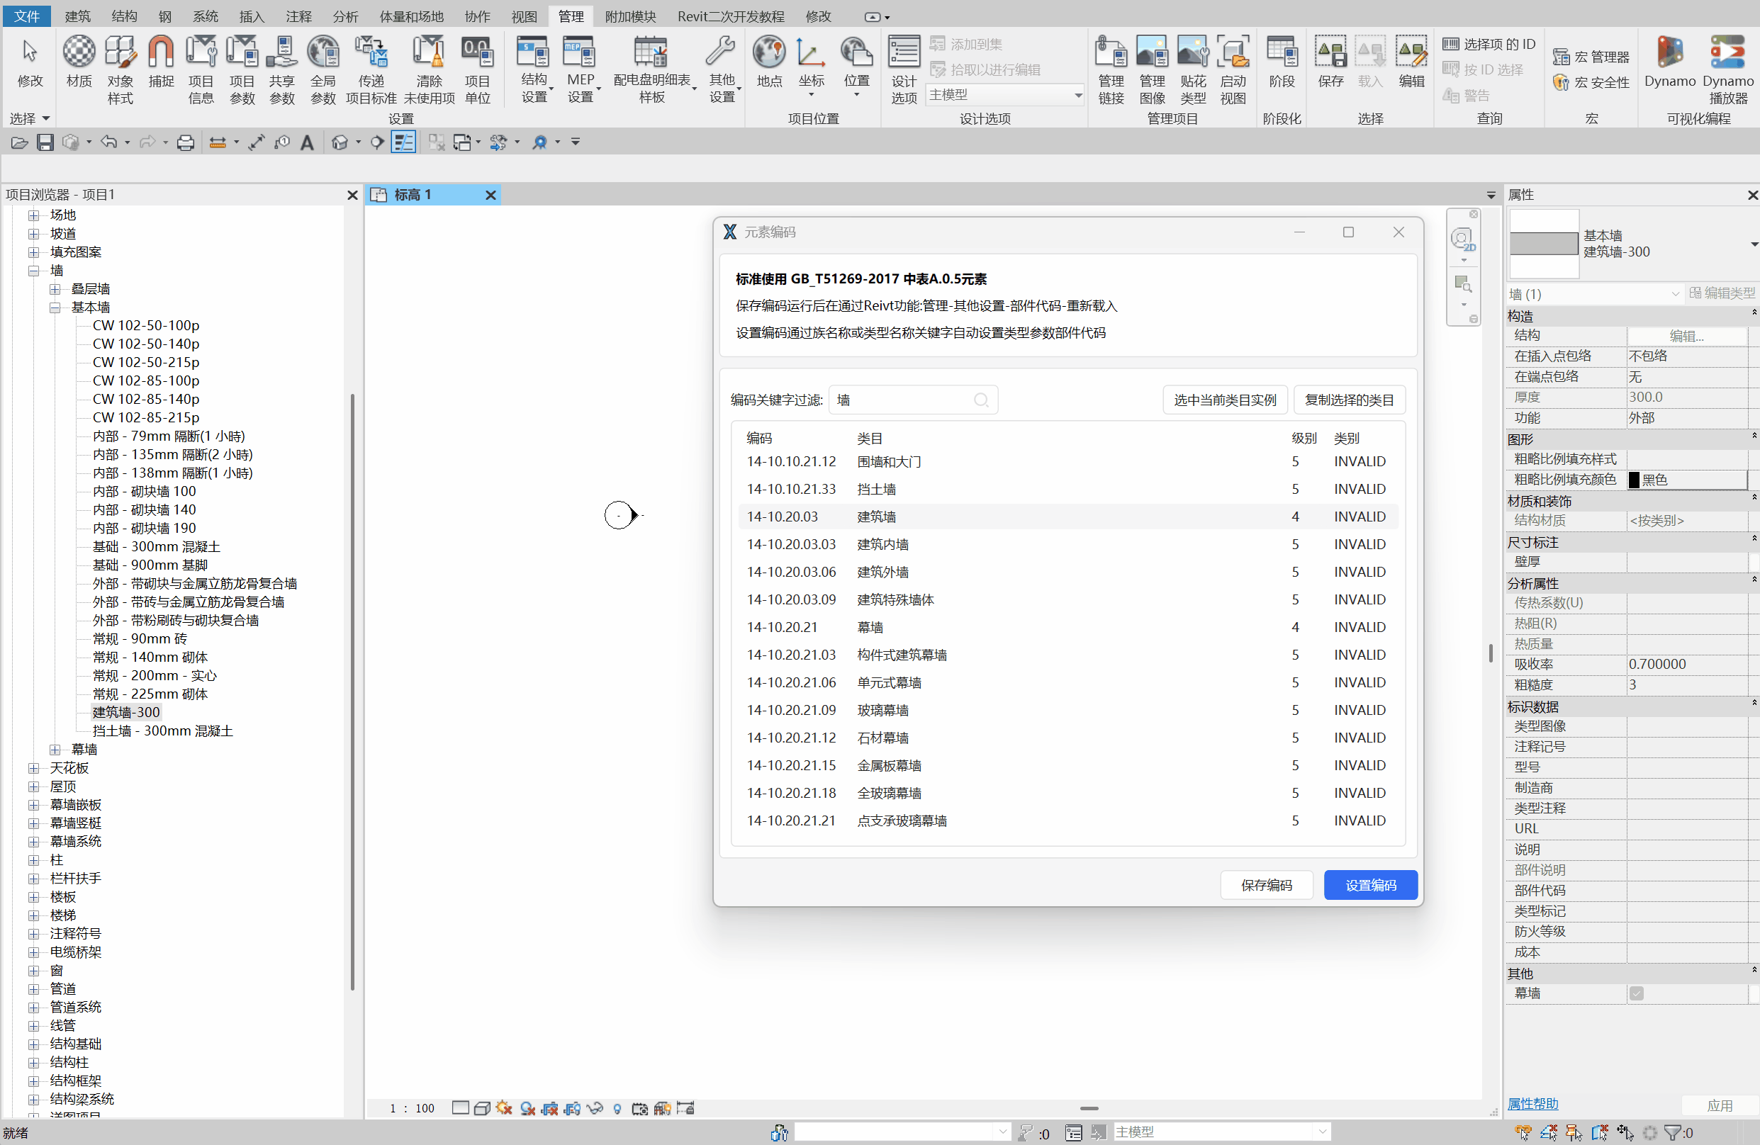Viewport: 1760px width, 1145px height.
Task: Switch to the 附加模块 tab
Action: pyautogui.click(x=630, y=16)
